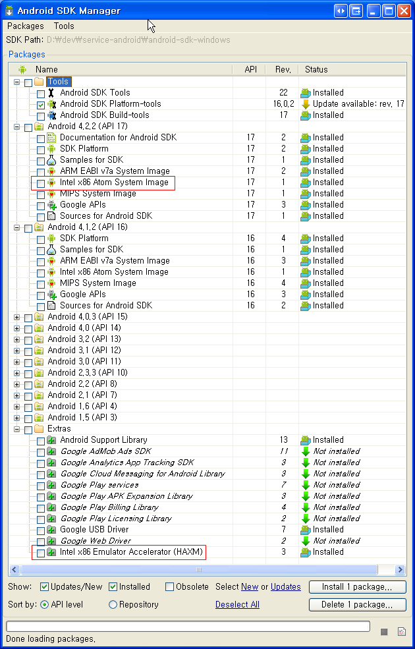Click the API 16 SDK Platform android icon
The width and height of the screenshot is (415, 649).
[51, 238]
